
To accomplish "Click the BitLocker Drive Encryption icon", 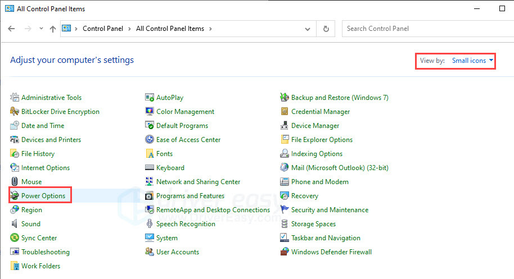I will pos(15,111).
